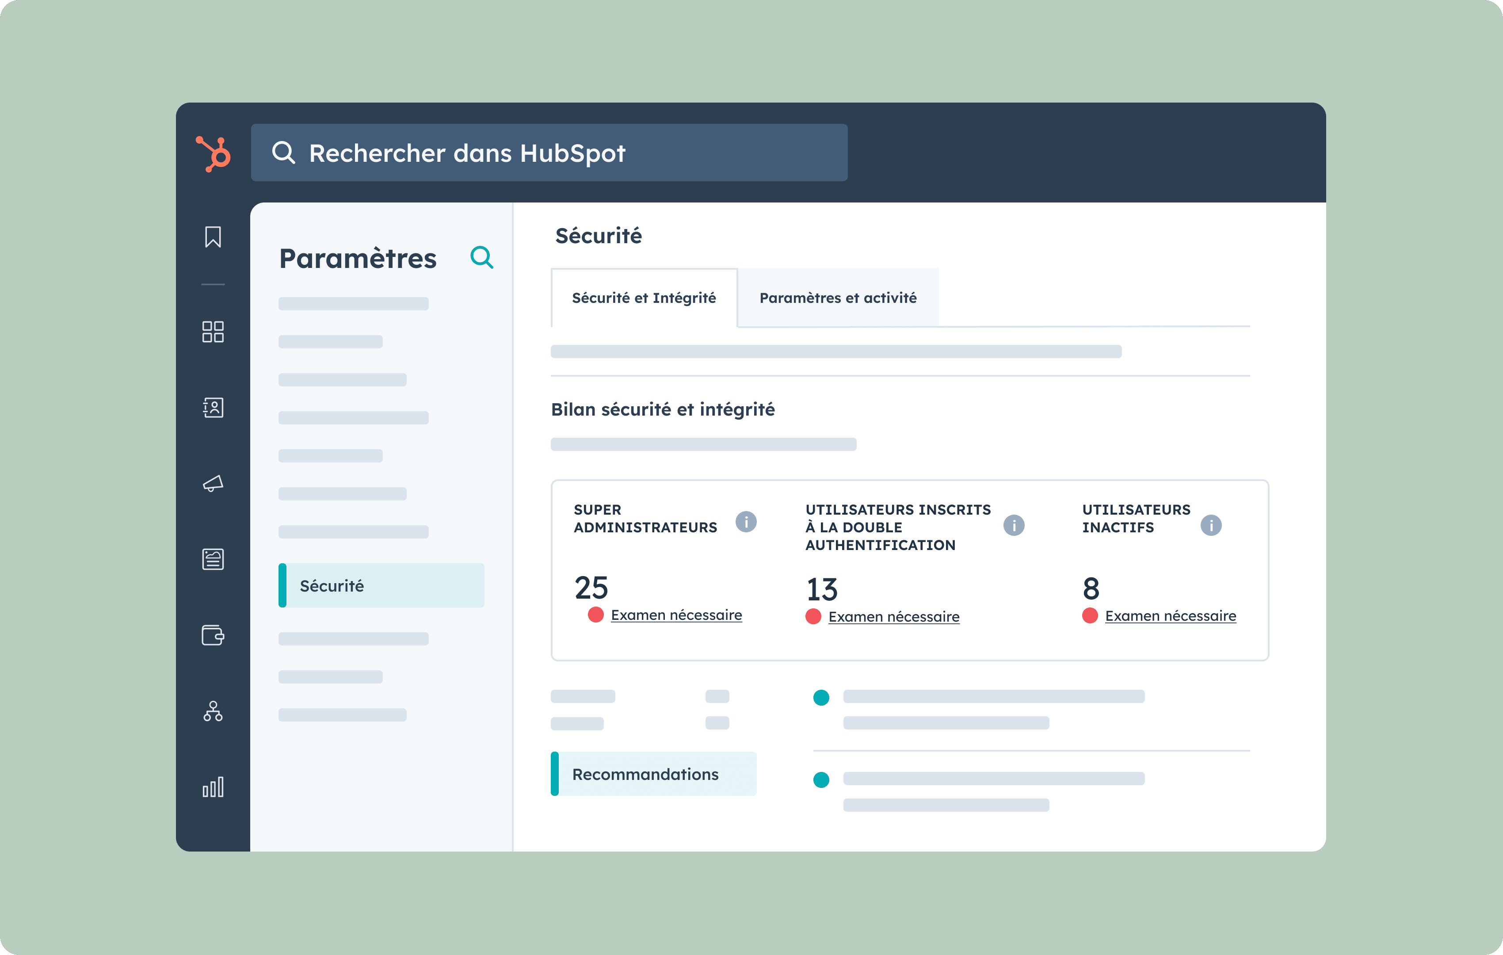Open the Content newspaper icon

(213, 559)
